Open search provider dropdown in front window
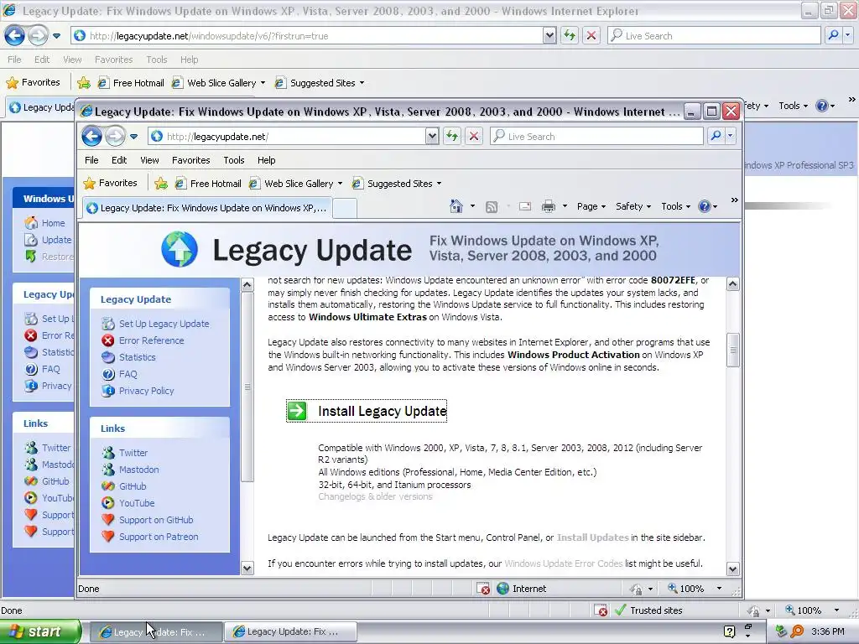Screen dimensions: 859x644 [731, 136]
